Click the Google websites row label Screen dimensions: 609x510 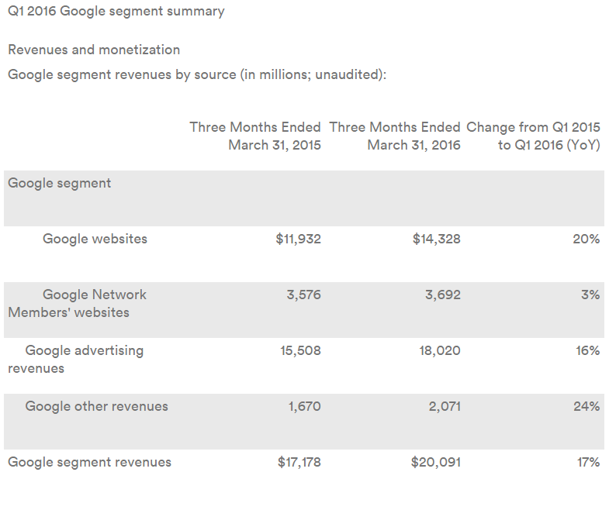tap(95, 239)
